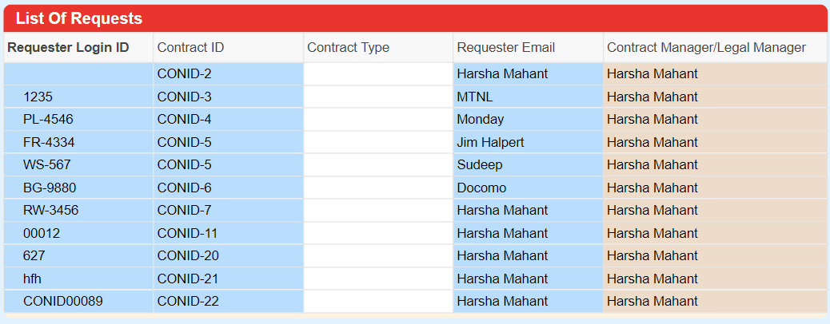The image size is (830, 324).
Task: Select the Contract ID column header
Action: [228, 48]
